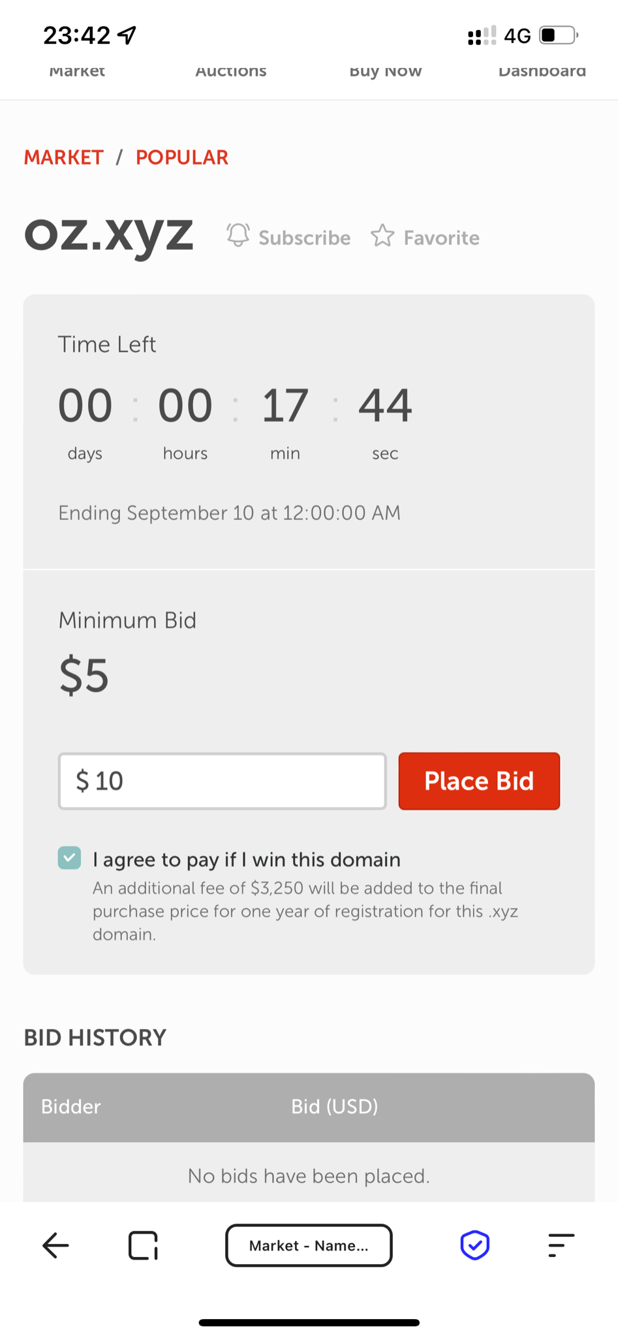The width and height of the screenshot is (618, 1338).
Task: Open the Market tab
Action: pos(77,72)
